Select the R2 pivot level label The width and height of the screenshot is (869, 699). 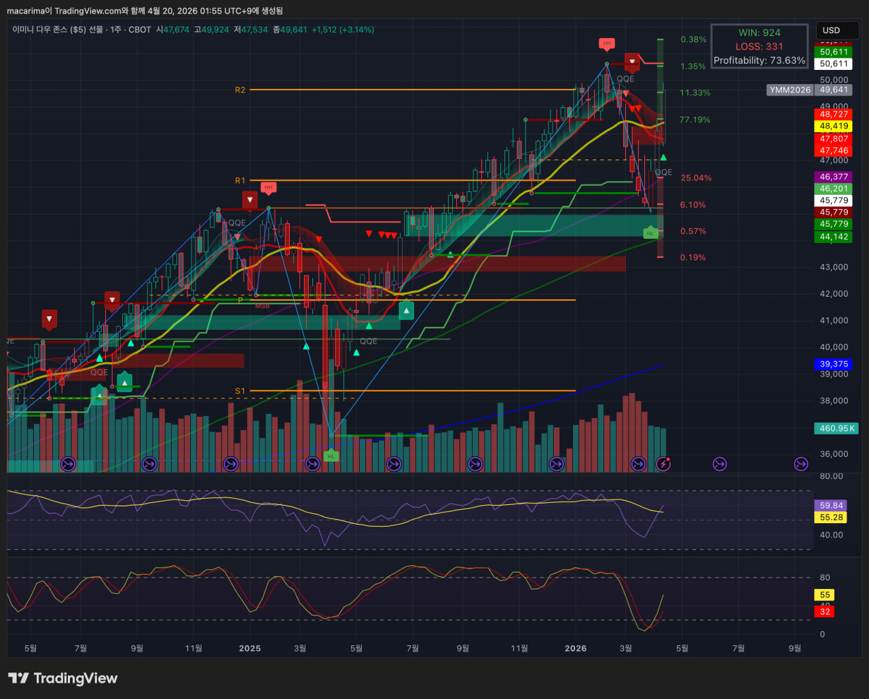(240, 90)
